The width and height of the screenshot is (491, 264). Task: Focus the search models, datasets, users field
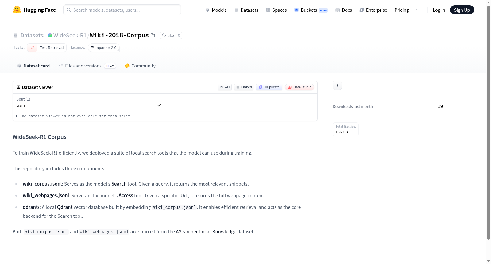[122, 10]
